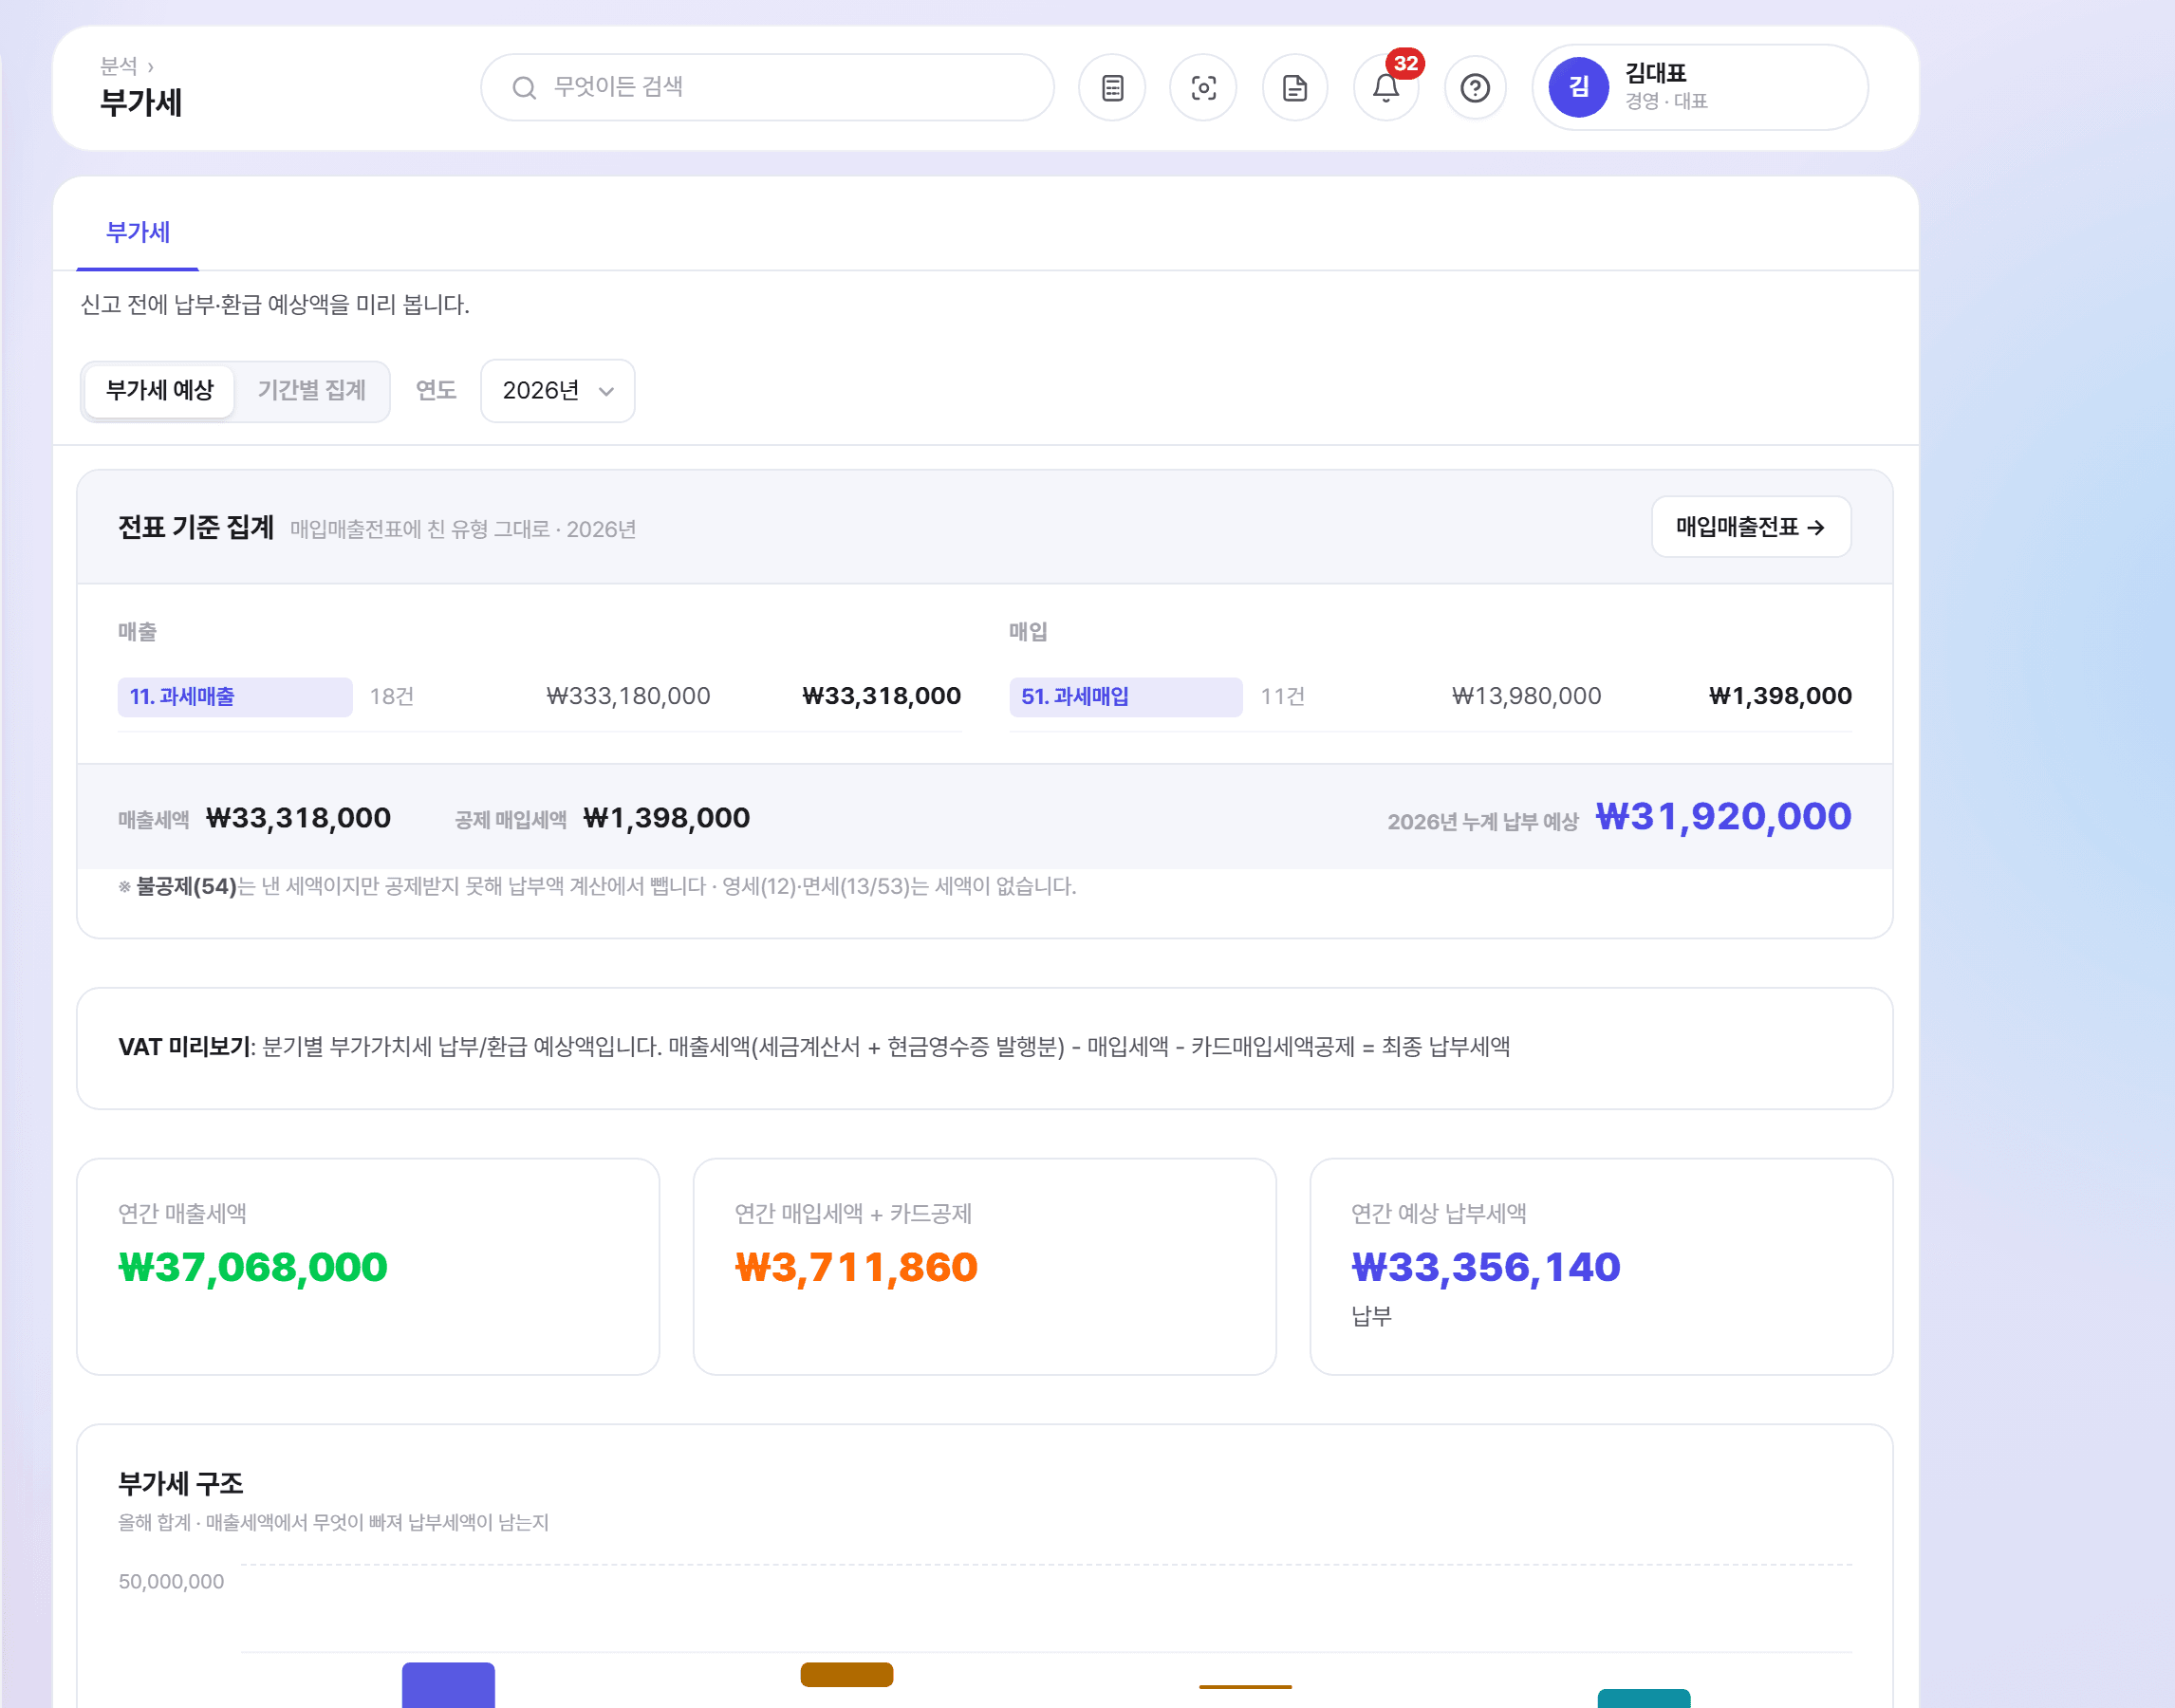Screen dimensions: 2175x1708
Task: Click the search magnifier icon
Action: coord(524,88)
